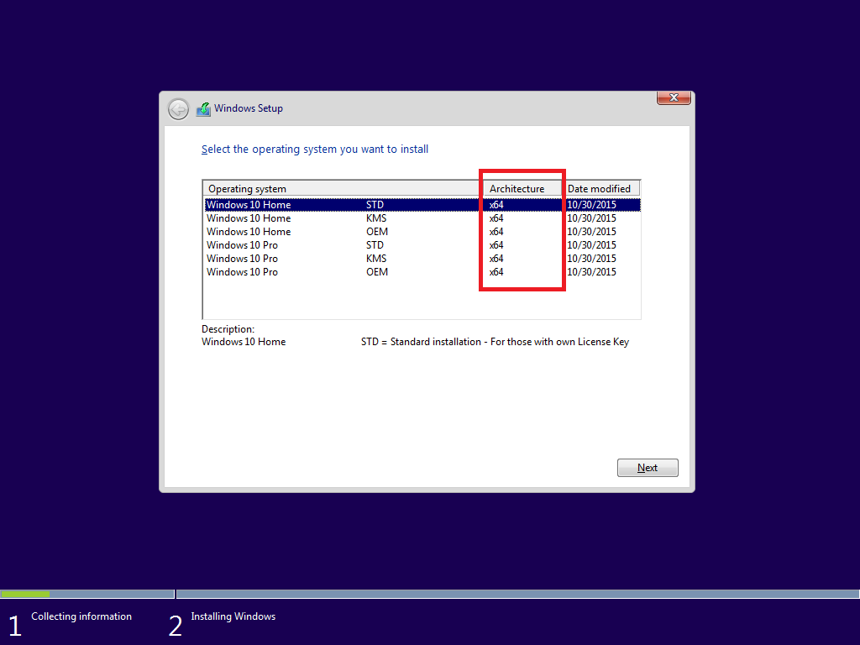Viewport: 860px width, 645px height.
Task: Click the Windows Setup installer icon
Action: [203, 109]
